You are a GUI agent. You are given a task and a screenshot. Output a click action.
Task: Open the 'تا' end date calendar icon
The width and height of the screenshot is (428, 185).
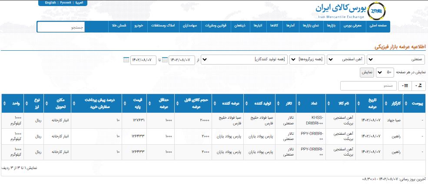126,60
